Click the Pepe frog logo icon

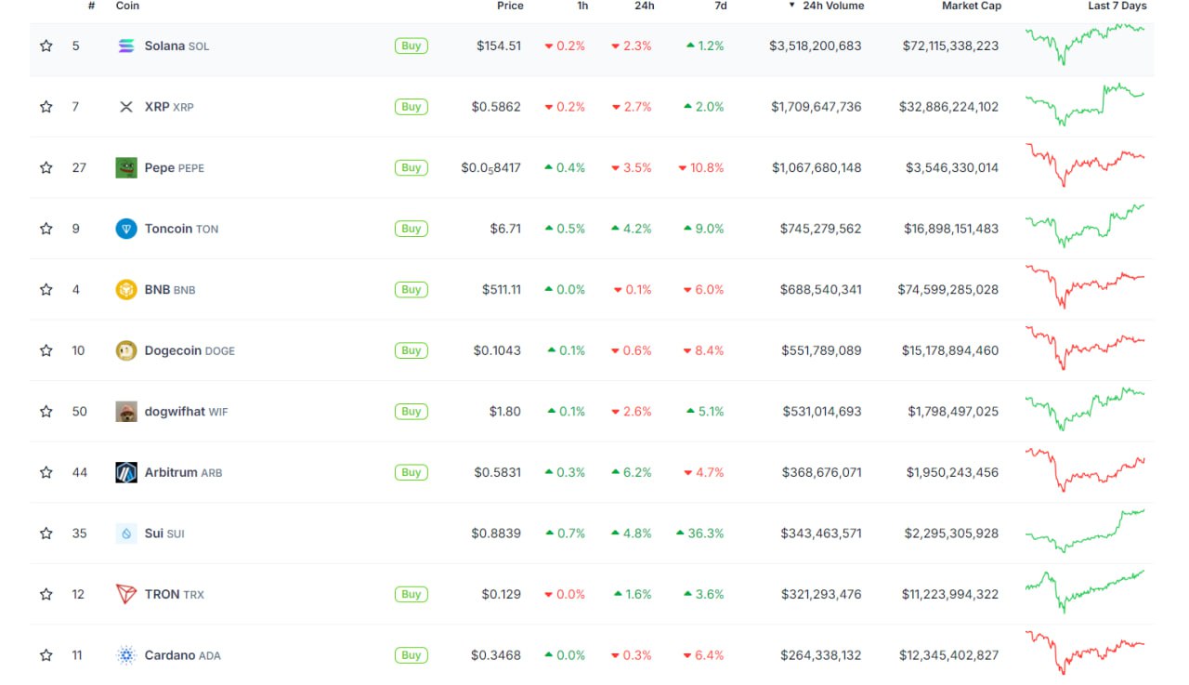(x=126, y=167)
